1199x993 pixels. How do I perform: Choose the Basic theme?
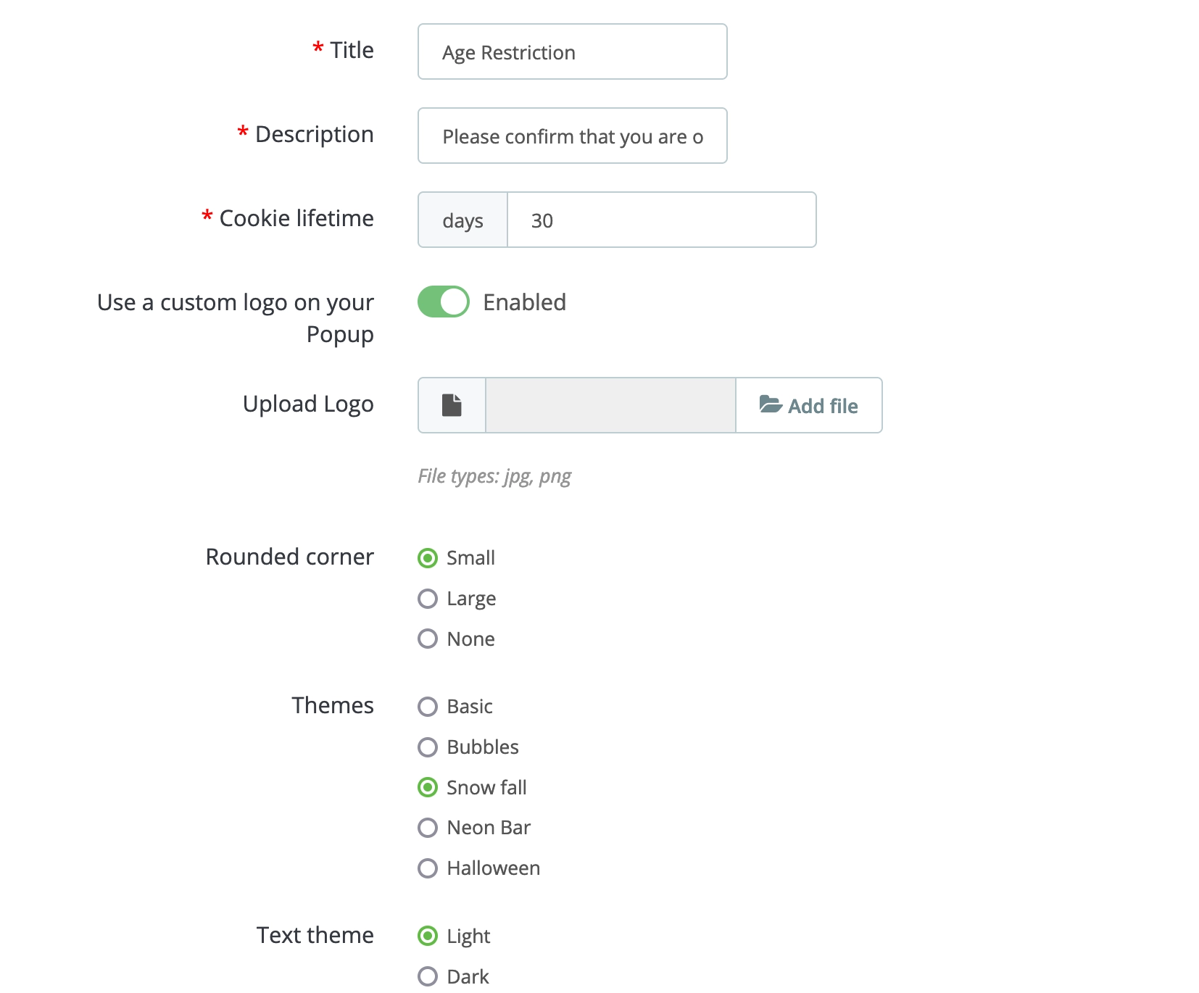[x=428, y=707]
